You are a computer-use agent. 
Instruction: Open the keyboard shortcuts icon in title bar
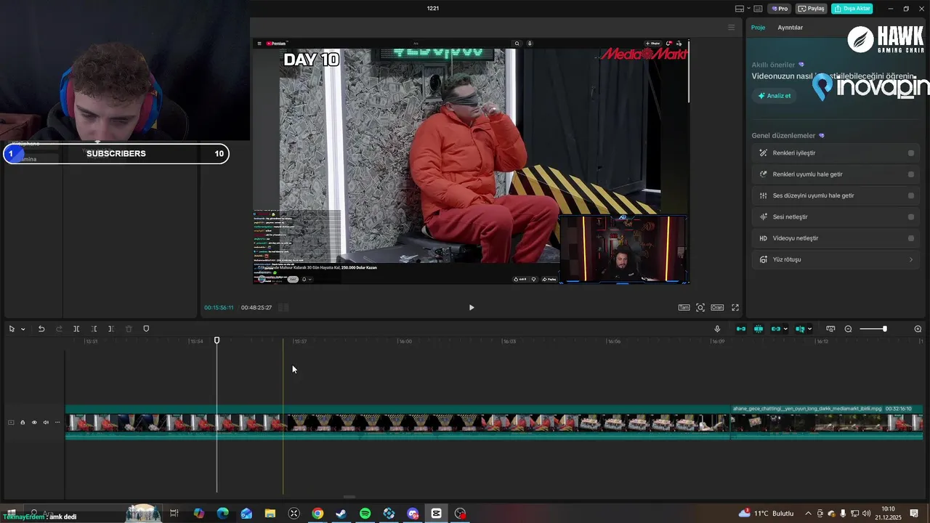click(x=758, y=9)
